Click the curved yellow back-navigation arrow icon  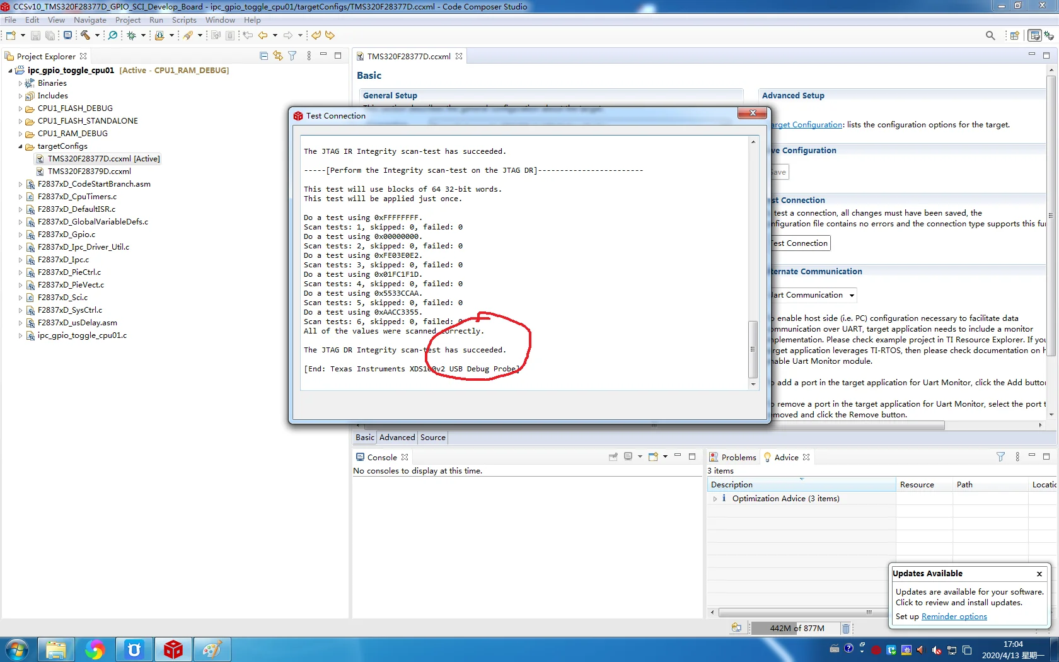pos(316,35)
